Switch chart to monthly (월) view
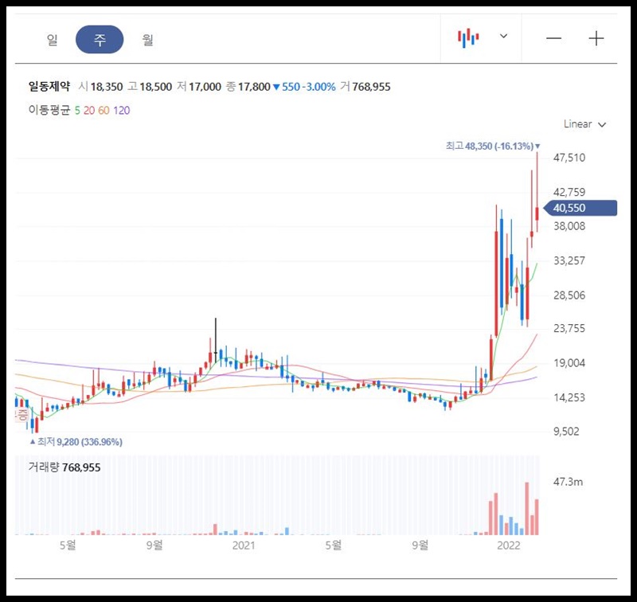The image size is (637, 602). point(147,39)
